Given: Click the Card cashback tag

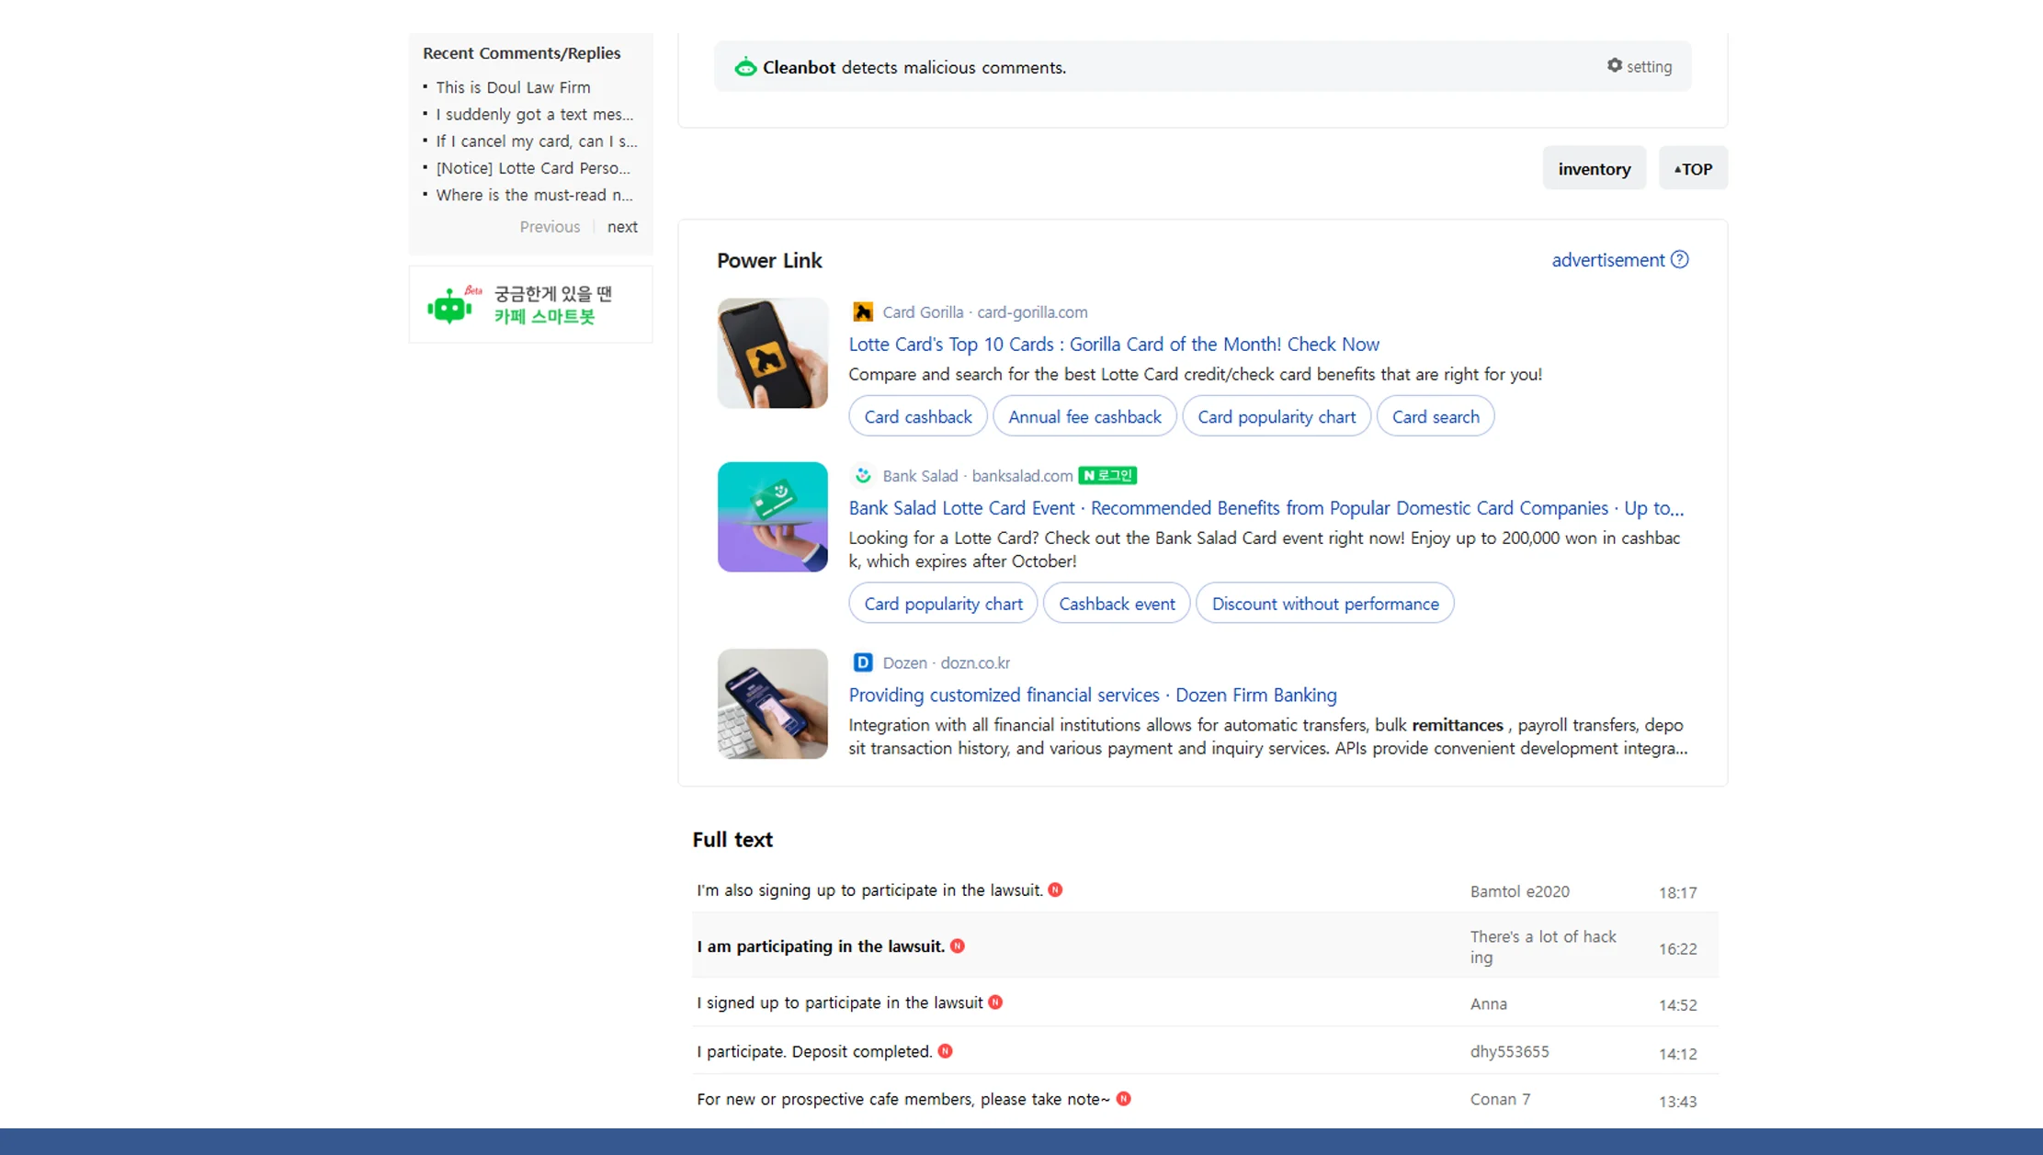Looking at the screenshot, I should point(917,416).
